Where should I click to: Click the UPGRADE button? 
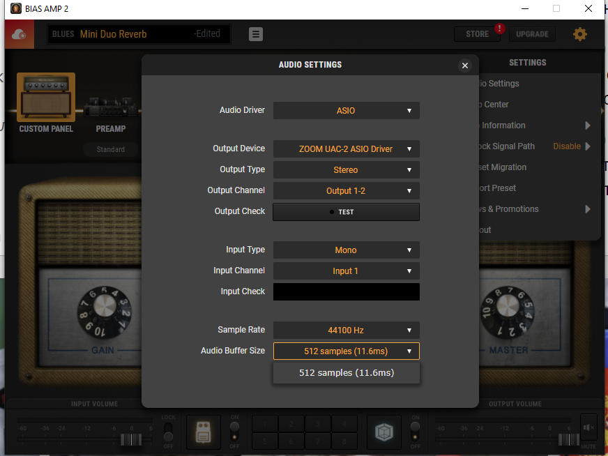[x=532, y=34]
